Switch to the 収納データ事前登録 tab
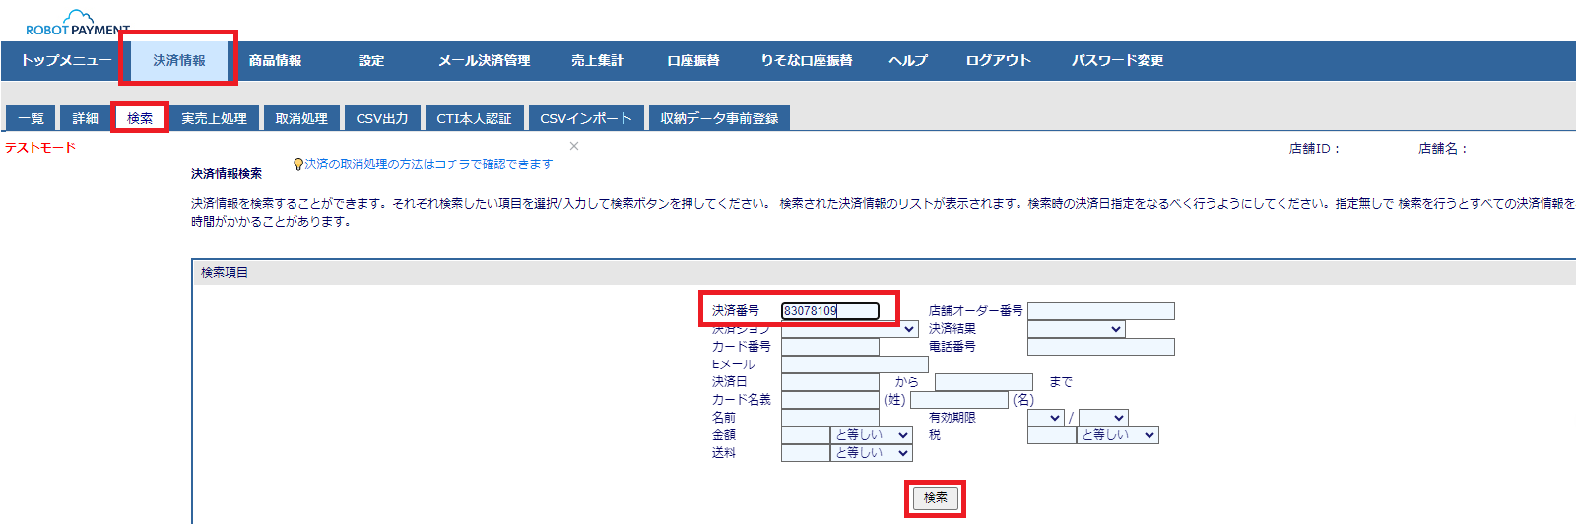The height and width of the screenshot is (524, 1576). click(x=719, y=118)
